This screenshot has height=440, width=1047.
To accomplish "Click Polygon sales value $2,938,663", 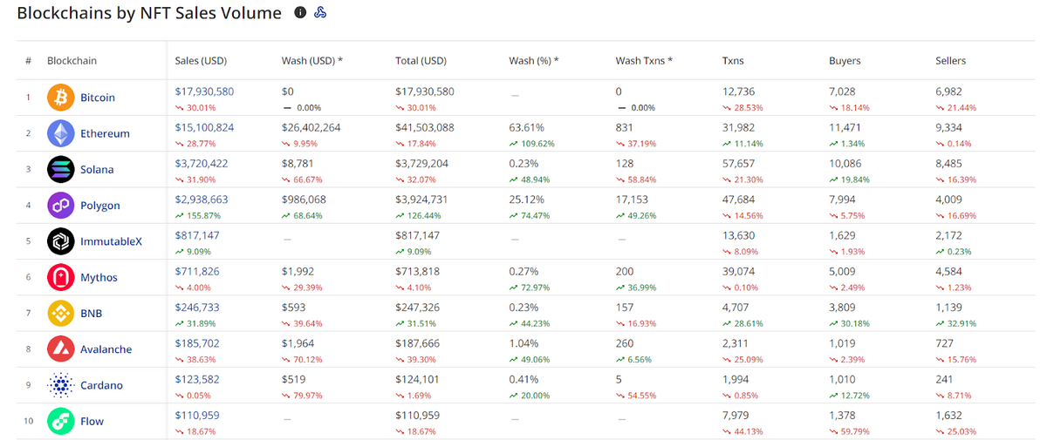I will pyautogui.click(x=202, y=200).
